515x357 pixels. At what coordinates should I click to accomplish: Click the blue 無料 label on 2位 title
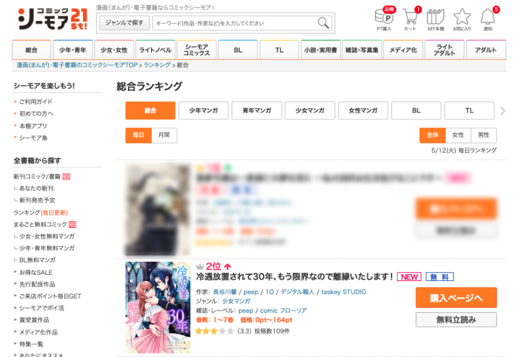[439, 277]
